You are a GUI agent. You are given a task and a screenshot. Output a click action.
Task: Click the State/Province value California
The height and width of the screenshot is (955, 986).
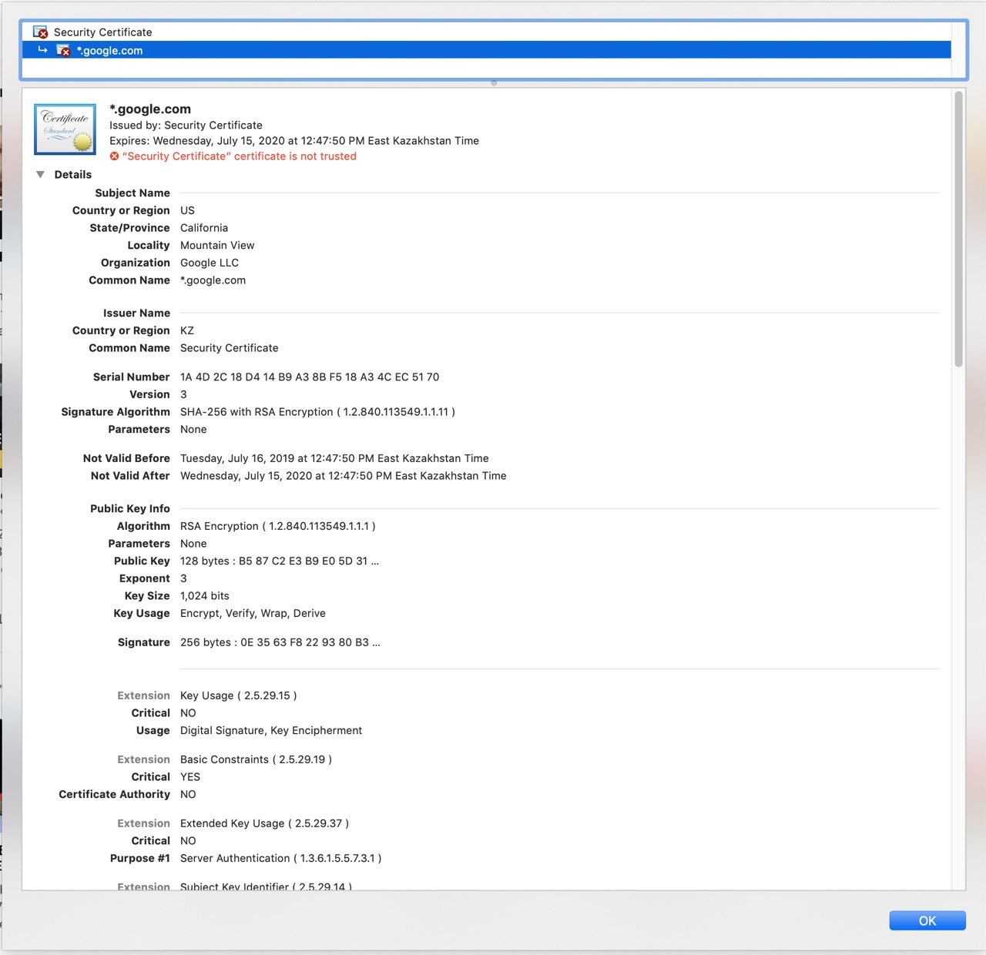point(204,228)
